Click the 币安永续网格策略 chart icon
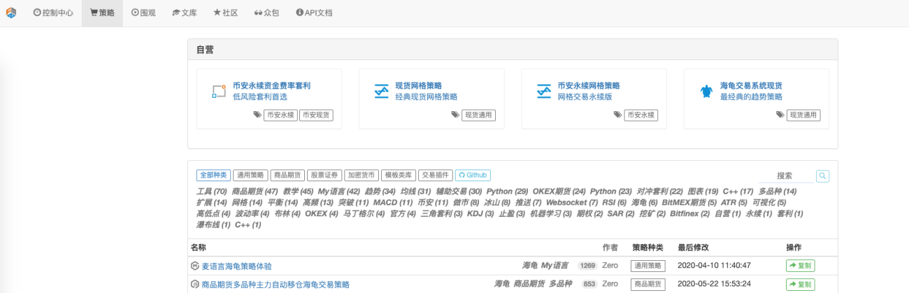Screen dimensions: 909x293 click(x=543, y=92)
